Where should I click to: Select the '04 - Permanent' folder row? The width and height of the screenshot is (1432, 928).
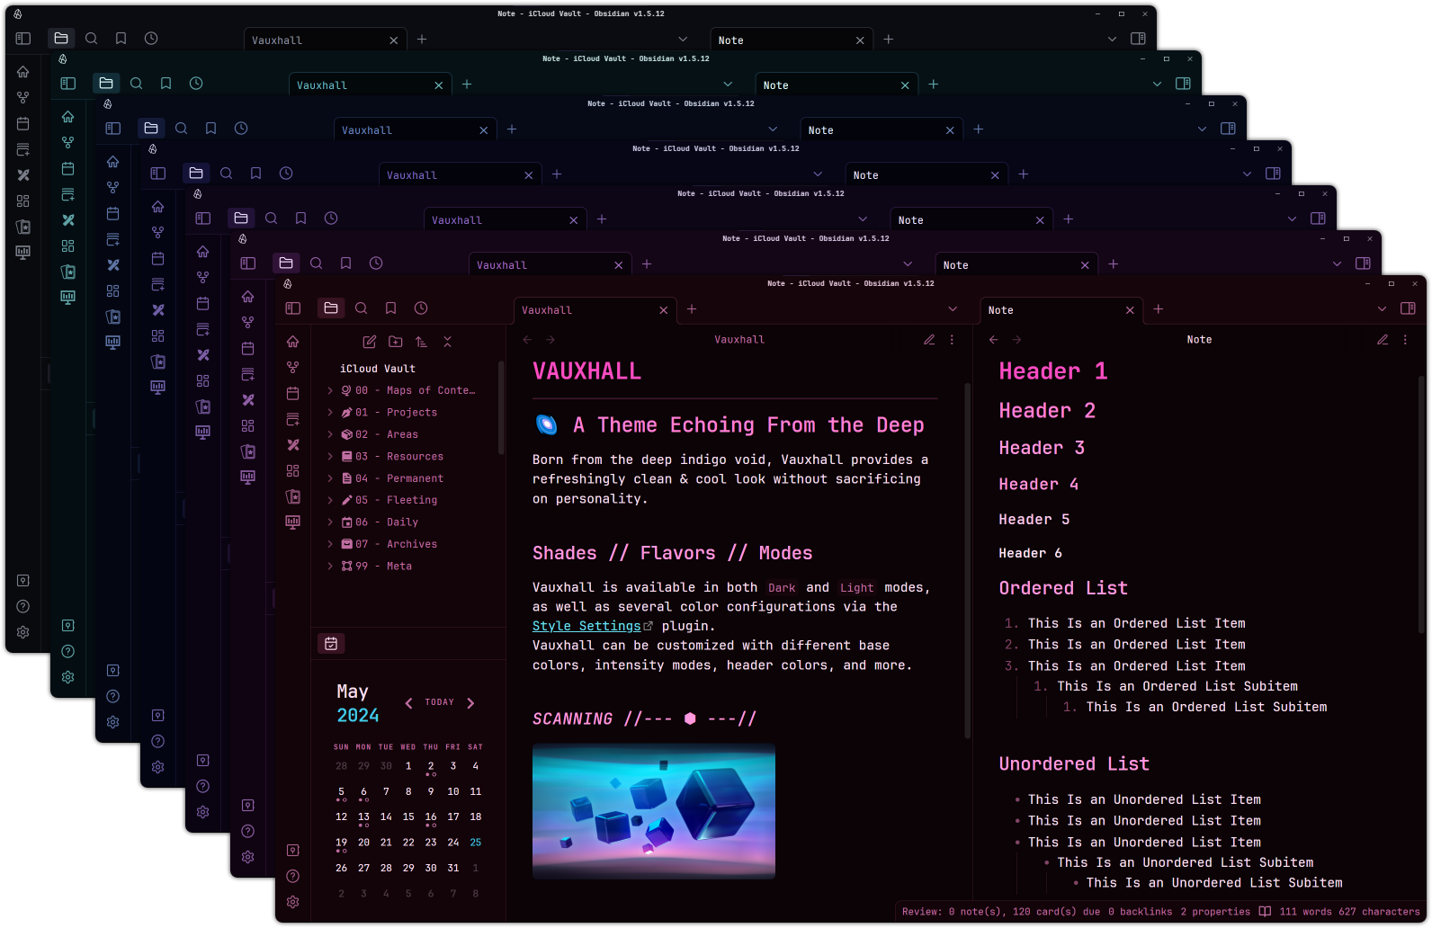pyautogui.click(x=408, y=478)
